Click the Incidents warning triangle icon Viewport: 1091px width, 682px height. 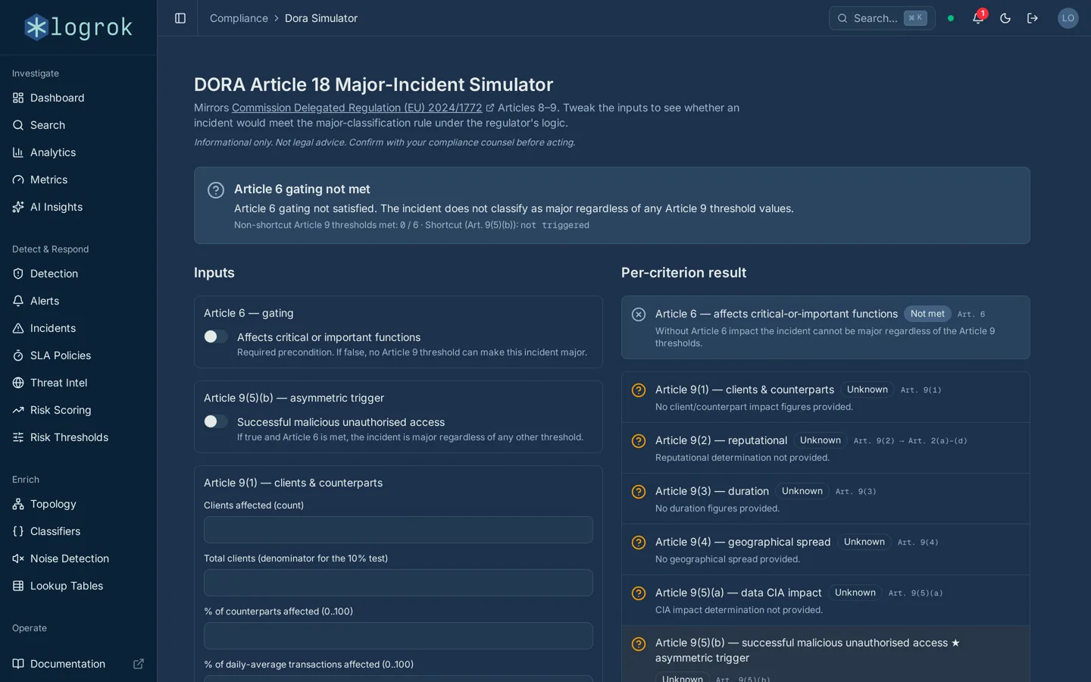click(x=18, y=328)
